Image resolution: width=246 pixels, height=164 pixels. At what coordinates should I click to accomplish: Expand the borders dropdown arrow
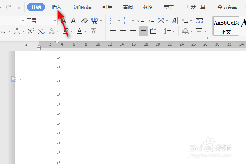point(205,32)
